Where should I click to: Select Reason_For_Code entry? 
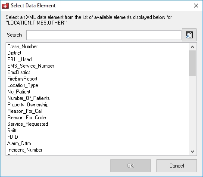pyautogui.click(x=27, y=118)
